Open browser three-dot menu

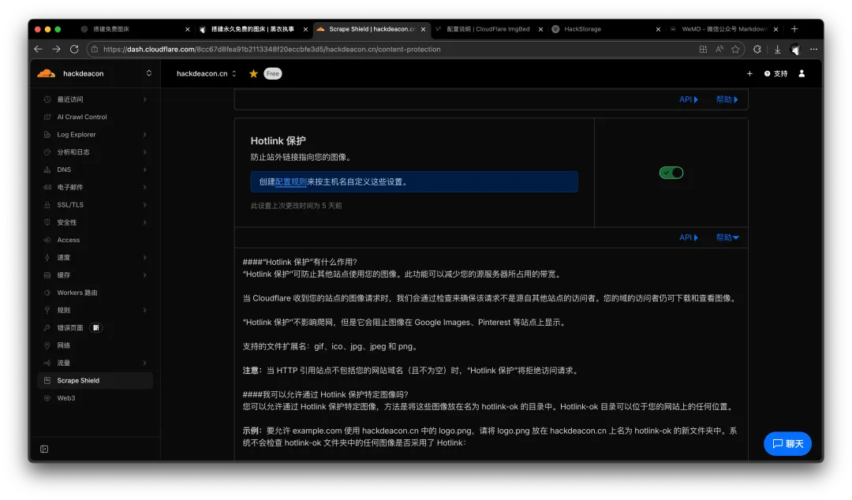pyautogui.click(x=813, y=49)
